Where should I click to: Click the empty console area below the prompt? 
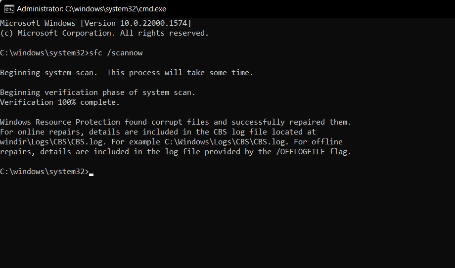[x=227, y=223]
